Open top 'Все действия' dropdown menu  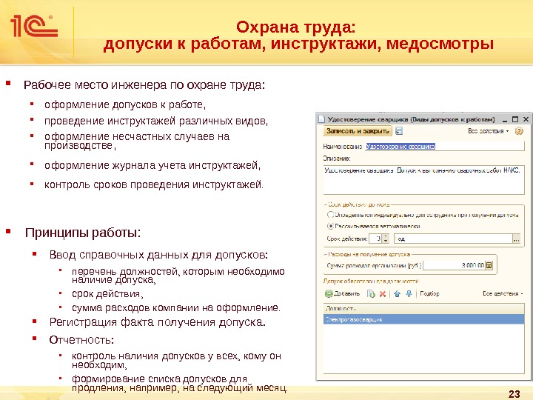(488, 131)
